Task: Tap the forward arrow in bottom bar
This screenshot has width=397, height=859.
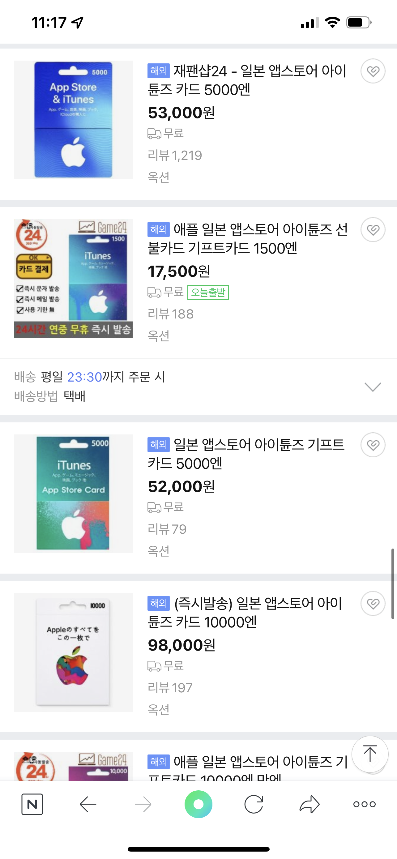Action: tap(143, 804)
